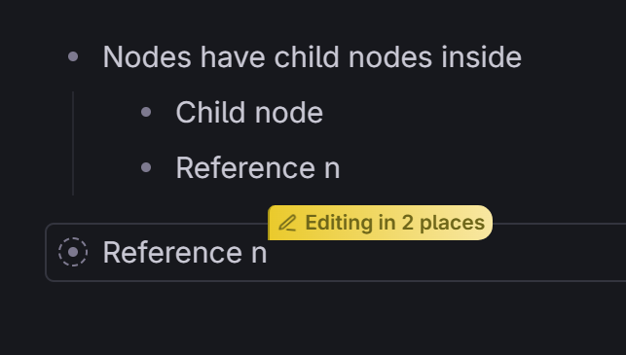The width and height of the screenshot is (626, 355).
Task: Click the 'Editing in 2 places' badge
Action: [x=380, y=223]
